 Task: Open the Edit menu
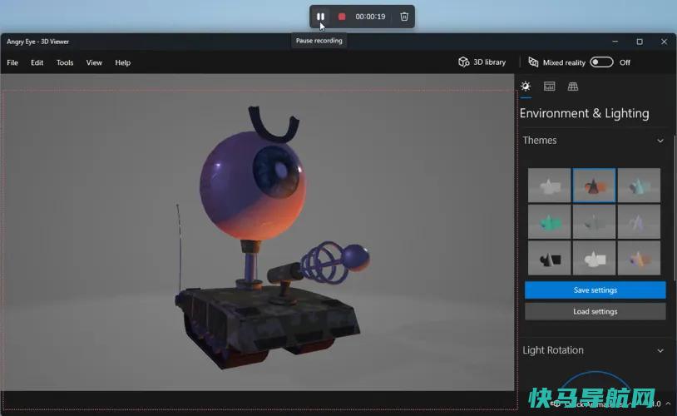click(x=37, y=62)
